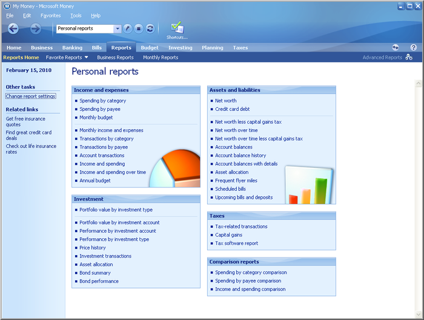
Task: Open Transactions by category report
Action: tap(107, 139)
